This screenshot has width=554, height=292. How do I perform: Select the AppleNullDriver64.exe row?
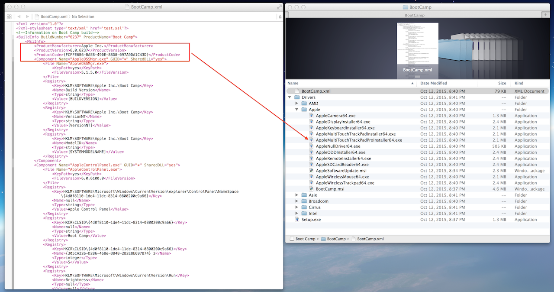[338, 146]
